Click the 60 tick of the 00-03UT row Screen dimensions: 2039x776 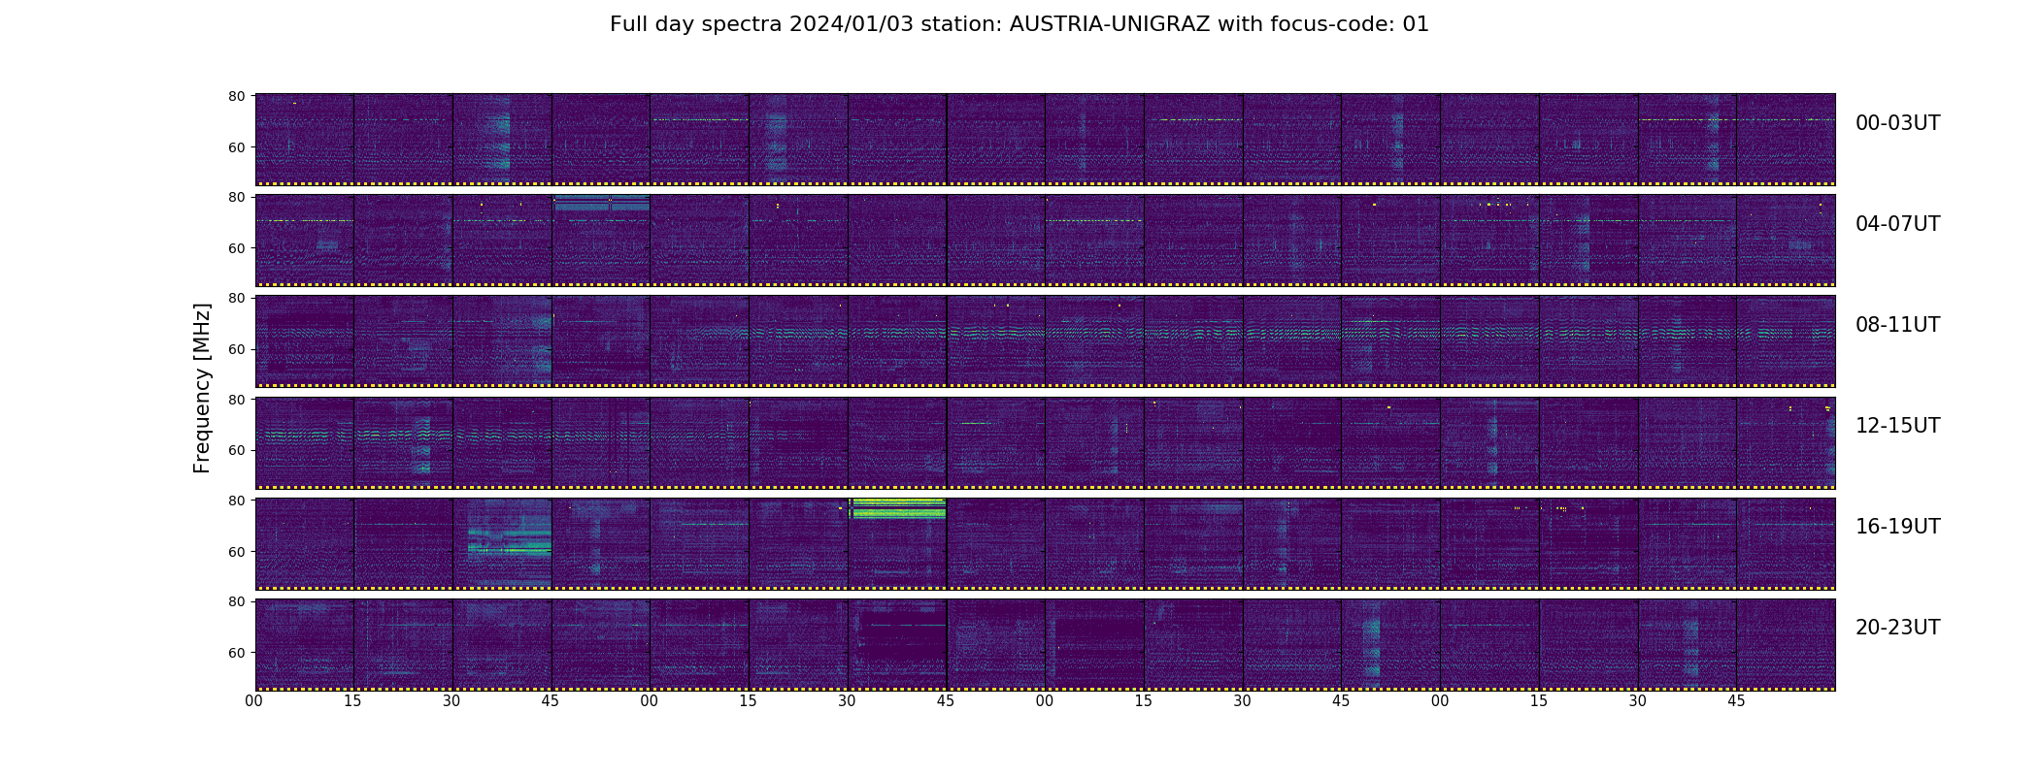236,147
